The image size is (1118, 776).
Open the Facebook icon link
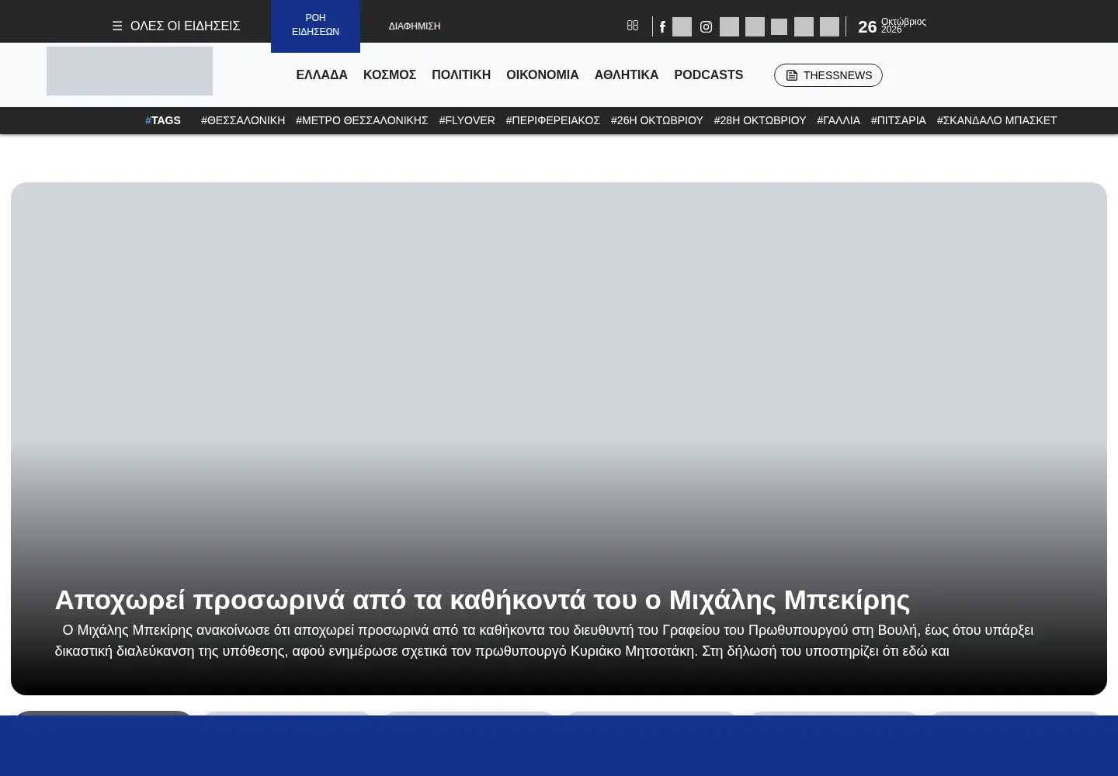coord(662,26)
